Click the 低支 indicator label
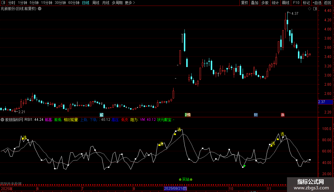This screenshot has height=192, width=334. (x=125, y=120)
